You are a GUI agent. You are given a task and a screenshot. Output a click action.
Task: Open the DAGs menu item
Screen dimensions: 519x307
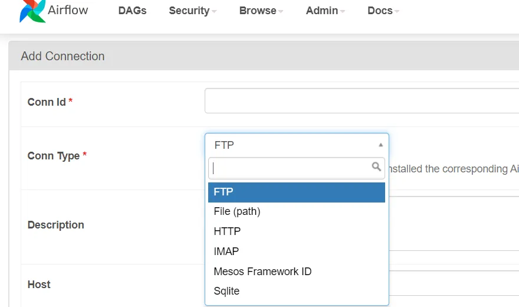point(132,11)
